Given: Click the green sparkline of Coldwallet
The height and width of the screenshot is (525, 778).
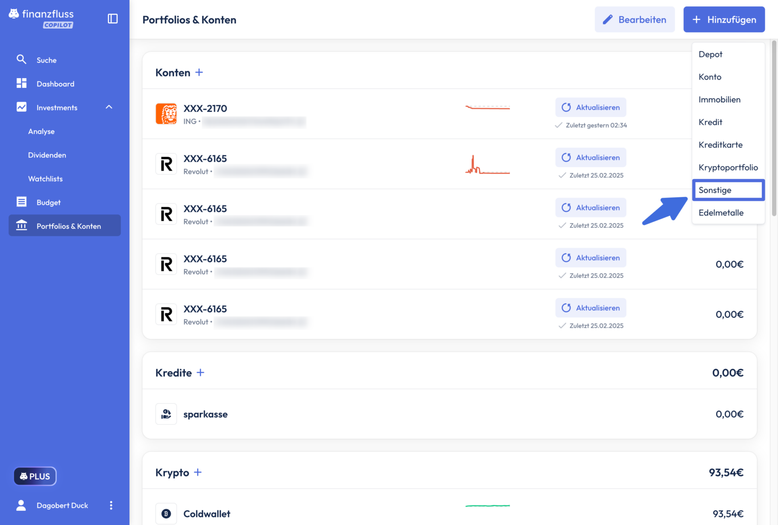Looking at the screenshot, I should point(488,506).
